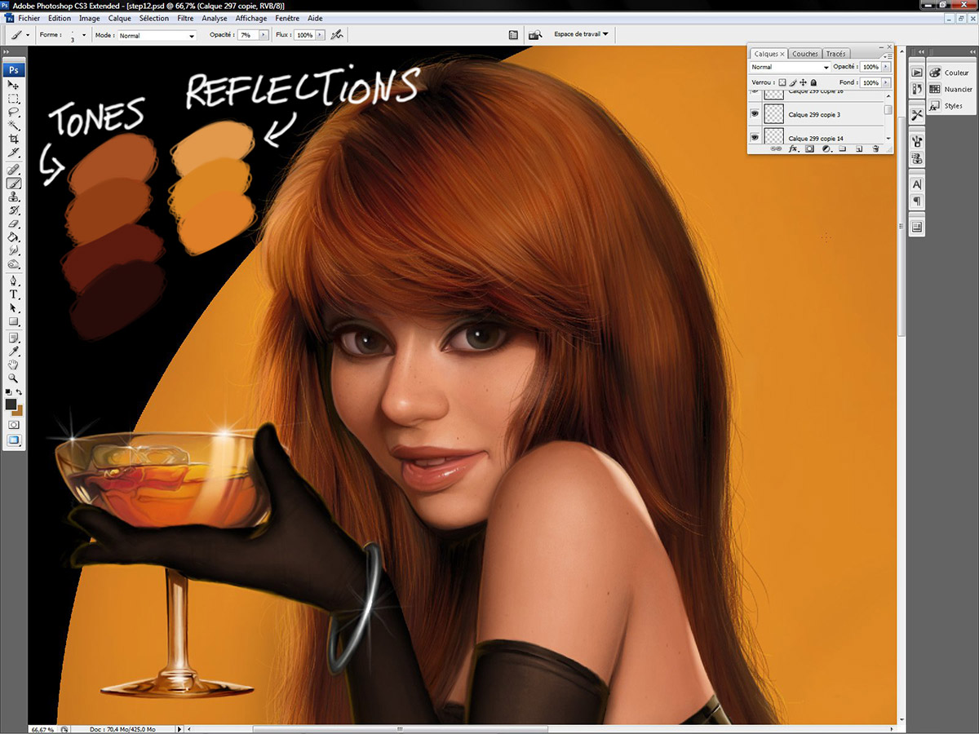The image size is (979, 734).
Task: Activate the Type (T) tool
Action: (14, 294)
